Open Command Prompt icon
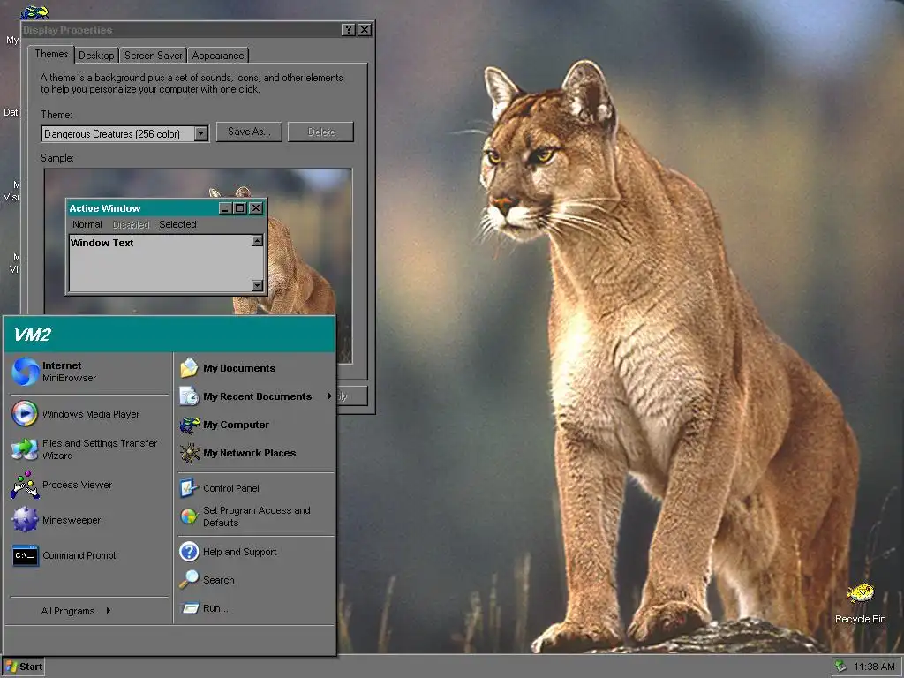Screen dimensions: 904x678 [x=26, y=555]
